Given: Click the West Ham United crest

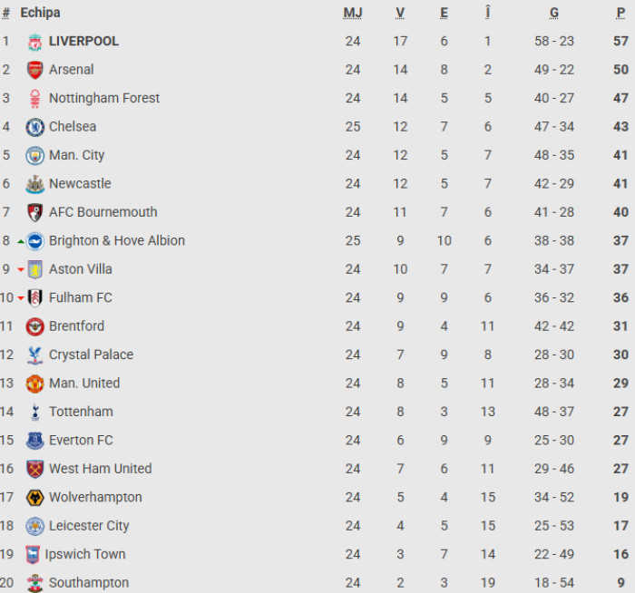Looking at the screenshot, I should coord(34,469).
